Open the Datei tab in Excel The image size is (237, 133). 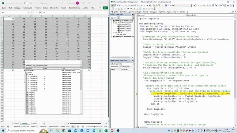tap(4, 8)
